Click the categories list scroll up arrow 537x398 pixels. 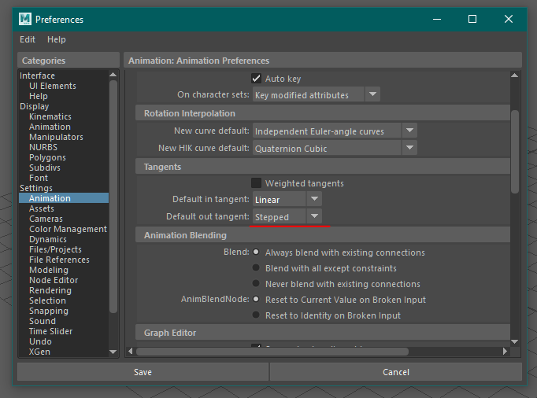click(x=113, y=76)
